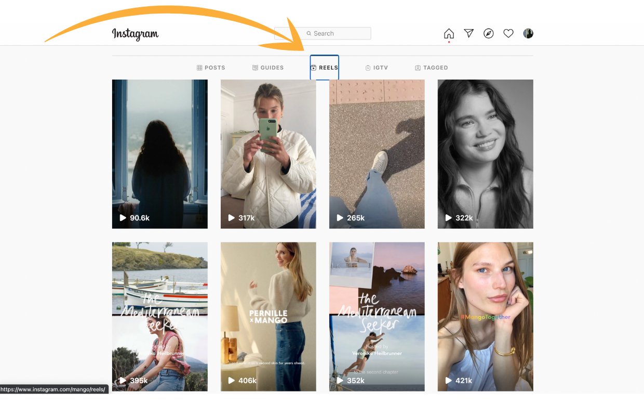Screen dimensions: 644x416
Task: Focus the Search input field
Action: coord(323,33)
